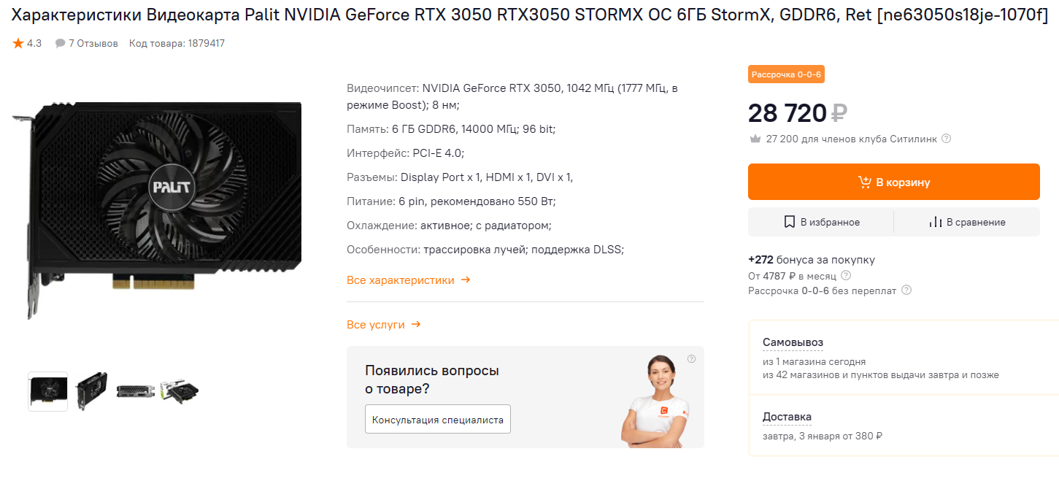Toggle В сравнение to compare product
1059x500 pixels.
pyautogui.click(x=966, y=222)
